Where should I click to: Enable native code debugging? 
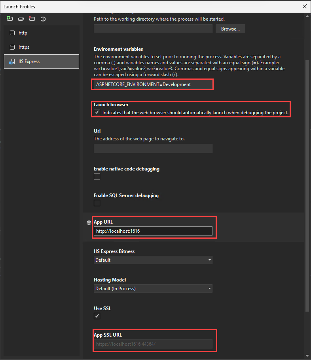coord(97,176)
